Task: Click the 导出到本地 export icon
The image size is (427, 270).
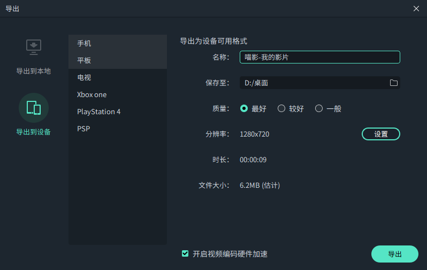Action: (x=33, y=47)
